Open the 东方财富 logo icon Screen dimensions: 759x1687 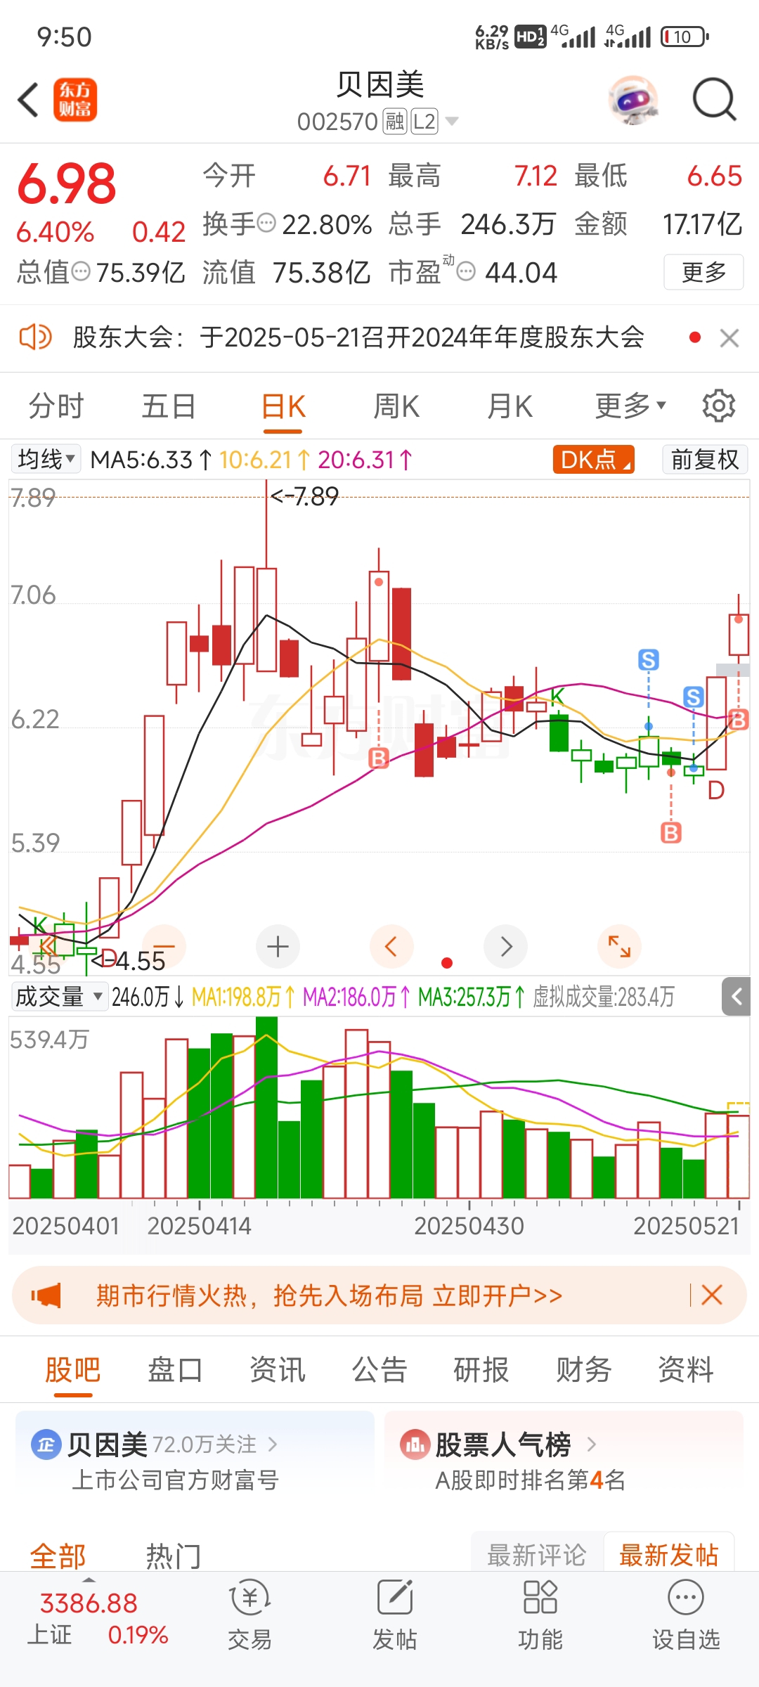[x=75, y=100]
